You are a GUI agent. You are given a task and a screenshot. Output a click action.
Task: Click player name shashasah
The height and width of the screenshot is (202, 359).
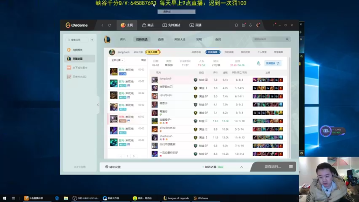click(166, 136)
